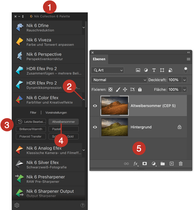This screenshot has height=210, width=194.
Task: Open the blend mode Normal dropdown
Action: (x=119, y=80)
